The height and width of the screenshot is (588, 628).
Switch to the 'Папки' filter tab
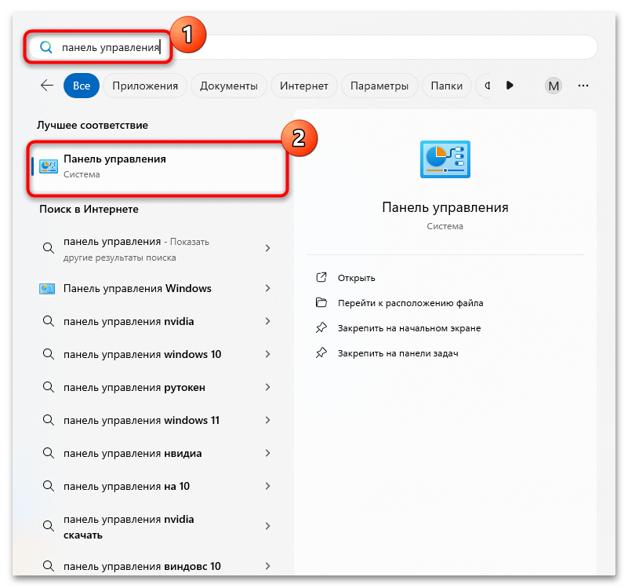tap(447, 86)
